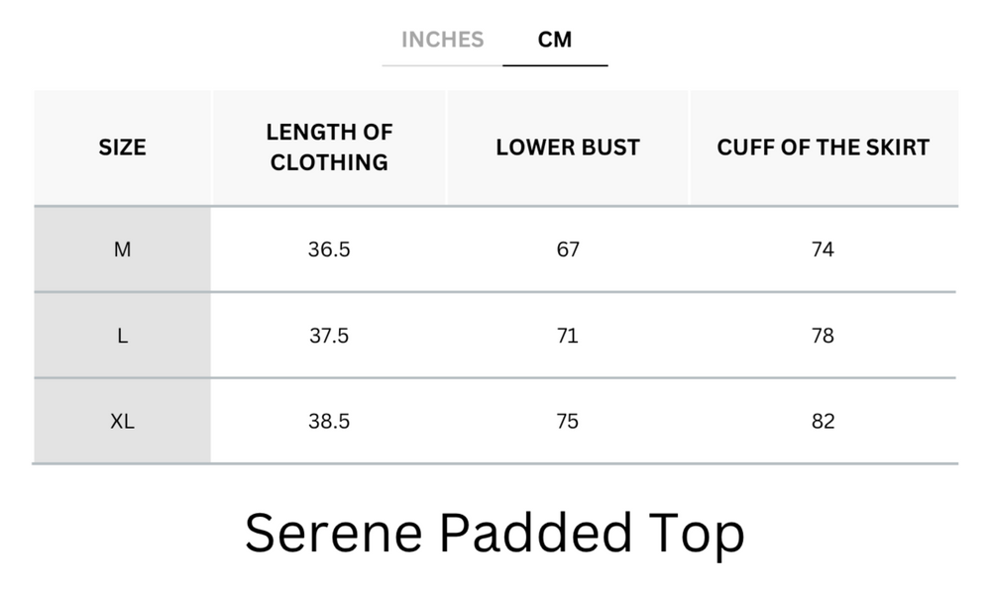The height and width of the screenshot is (593, 991).
Task: Click the 78 cuff value for size L
Action: click(823, 335)
